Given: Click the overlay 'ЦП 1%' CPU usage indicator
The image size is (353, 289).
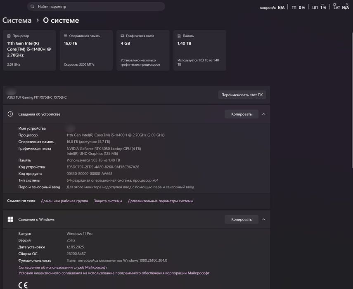Looking at the screenshot, I should (319, 7).
